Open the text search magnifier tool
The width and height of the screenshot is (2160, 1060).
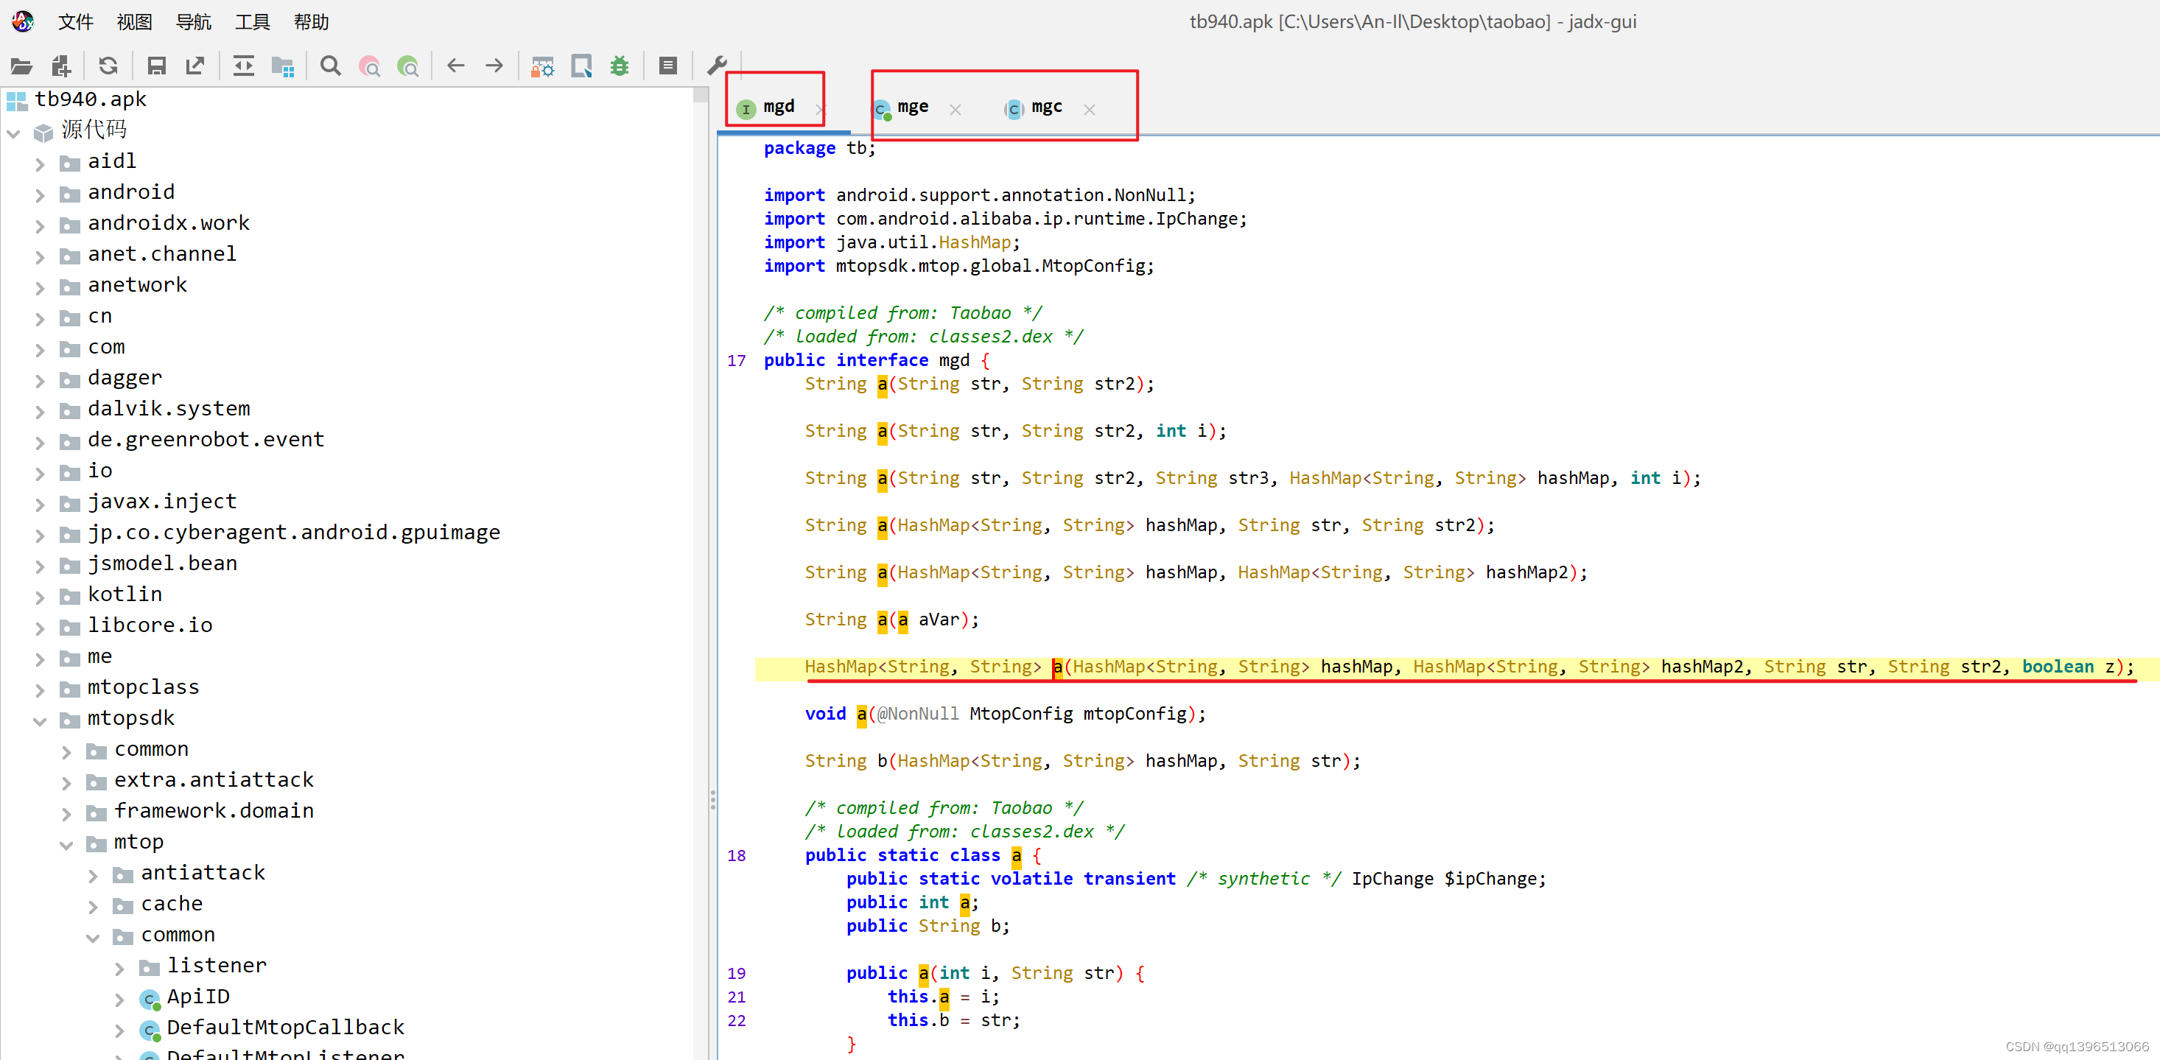point(330,66)
